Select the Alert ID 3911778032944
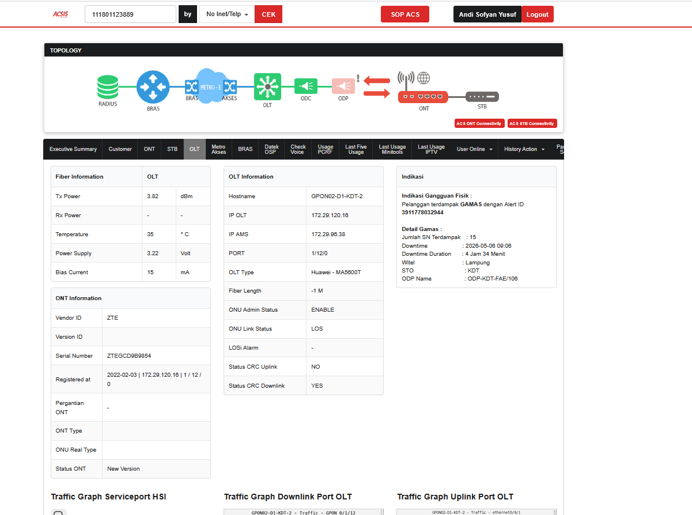 tap(422, 213)
